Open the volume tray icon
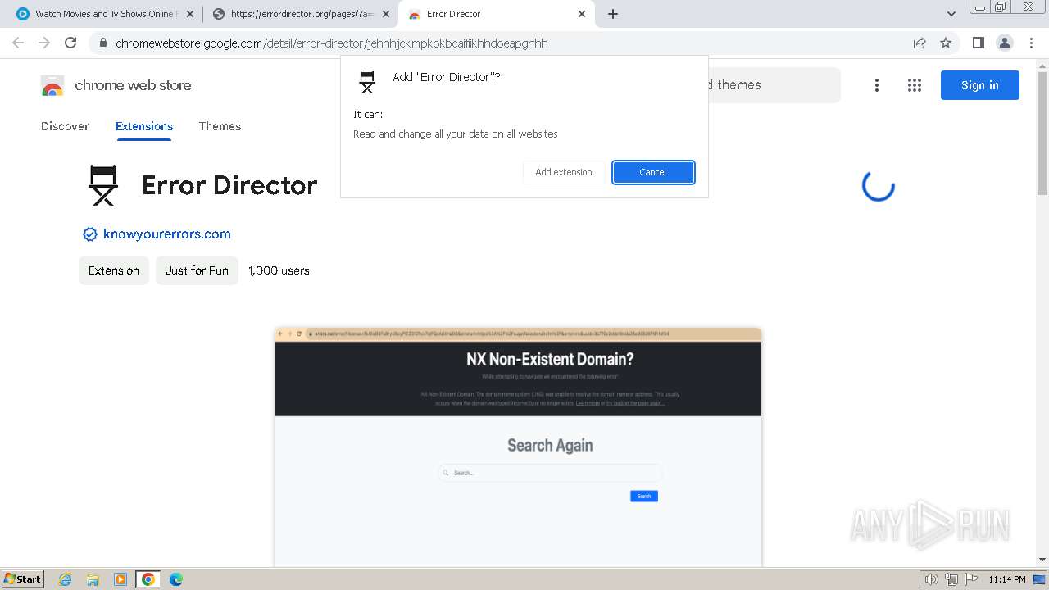Viewport: 1049px width, 590px height. (932, 579)
